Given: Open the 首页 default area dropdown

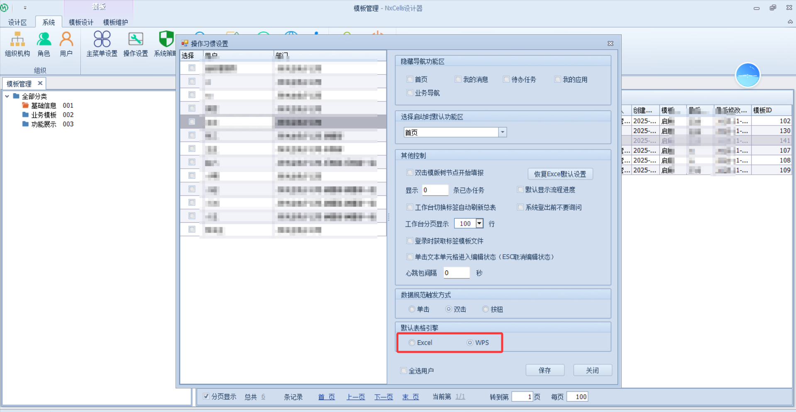Looking at the screenshot, I should click(502, 133).
